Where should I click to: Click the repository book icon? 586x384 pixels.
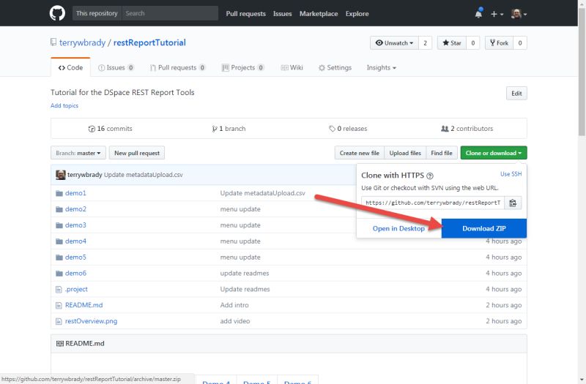(x=53, y=42)
